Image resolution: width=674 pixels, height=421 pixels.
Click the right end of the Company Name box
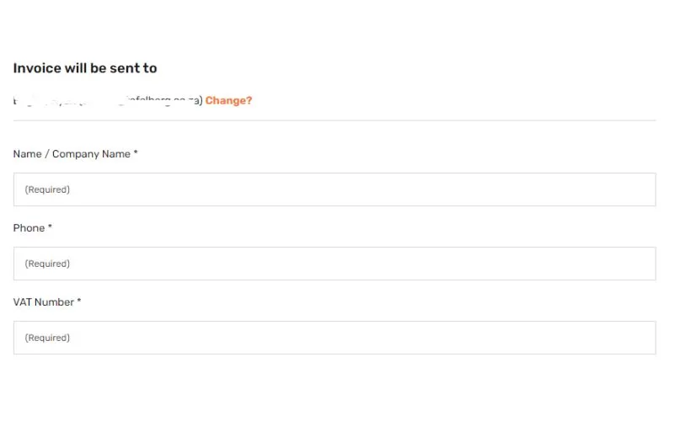pos(645,189)
